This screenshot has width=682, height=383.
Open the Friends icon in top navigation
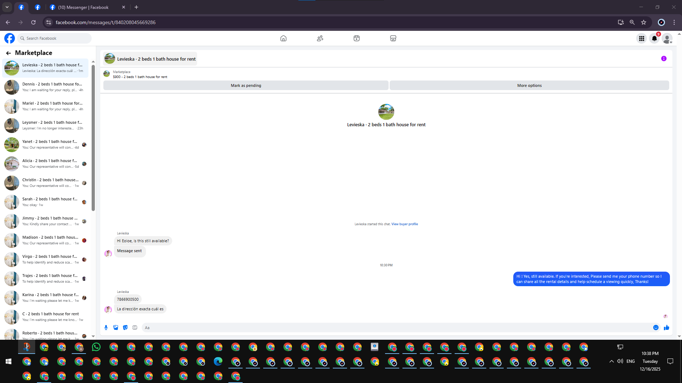[x=320, y=38]
